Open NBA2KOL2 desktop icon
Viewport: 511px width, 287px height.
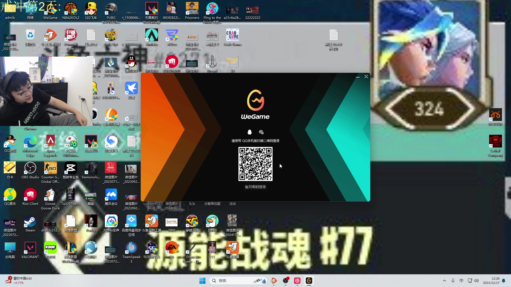71,11
